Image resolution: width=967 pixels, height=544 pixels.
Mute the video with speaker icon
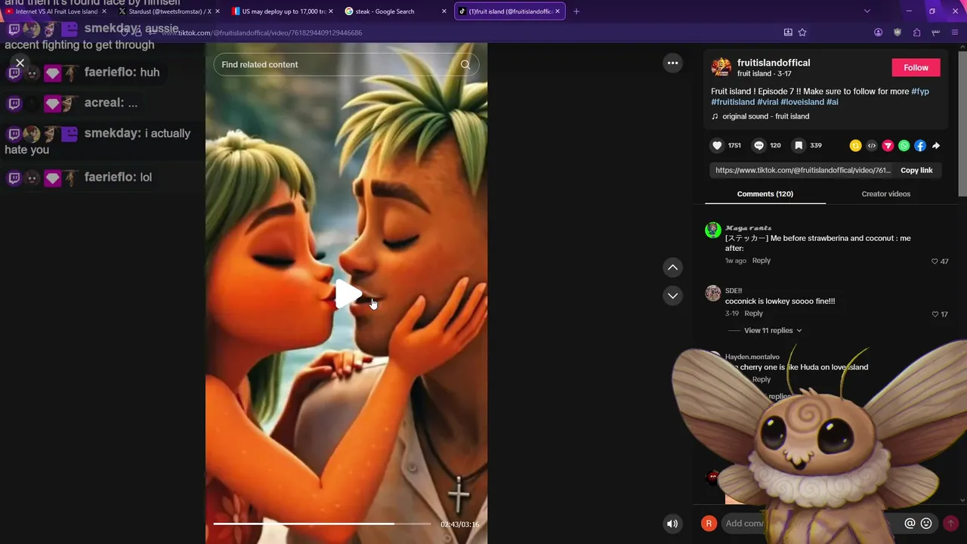tap(672, 524)
